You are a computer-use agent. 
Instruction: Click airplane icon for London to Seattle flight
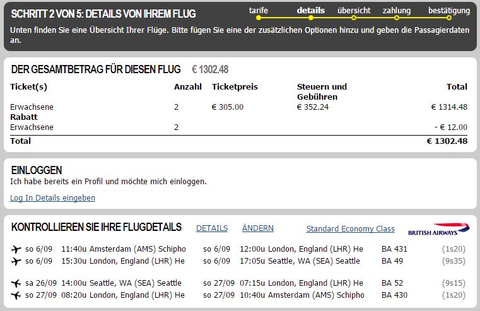pos(16,261)
